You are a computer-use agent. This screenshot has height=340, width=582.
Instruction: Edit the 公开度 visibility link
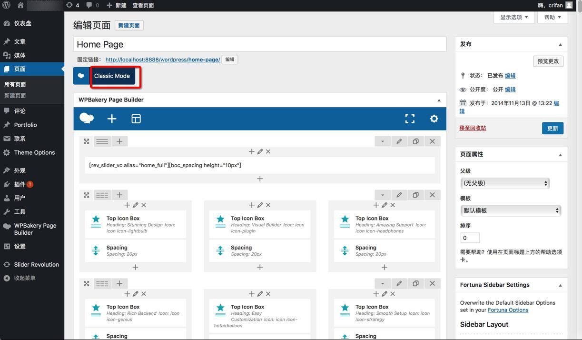tap(510, 90)
